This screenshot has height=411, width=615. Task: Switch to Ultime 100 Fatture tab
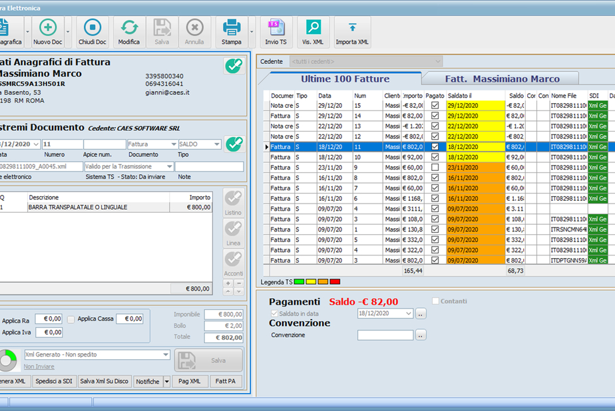(x=345, y=78)
